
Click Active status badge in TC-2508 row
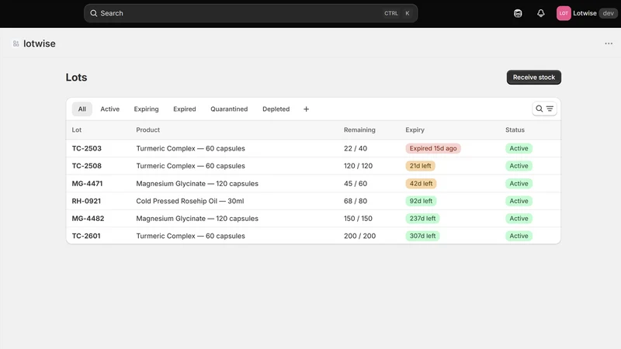(519, 166)
